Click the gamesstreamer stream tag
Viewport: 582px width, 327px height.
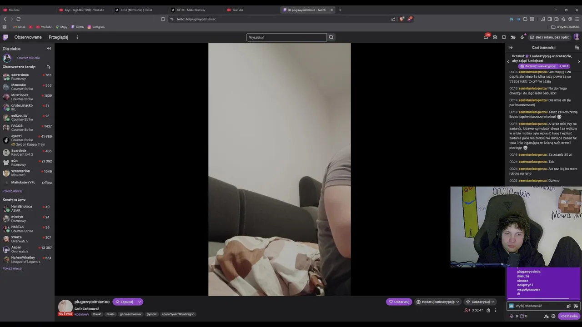click(131, 314)
